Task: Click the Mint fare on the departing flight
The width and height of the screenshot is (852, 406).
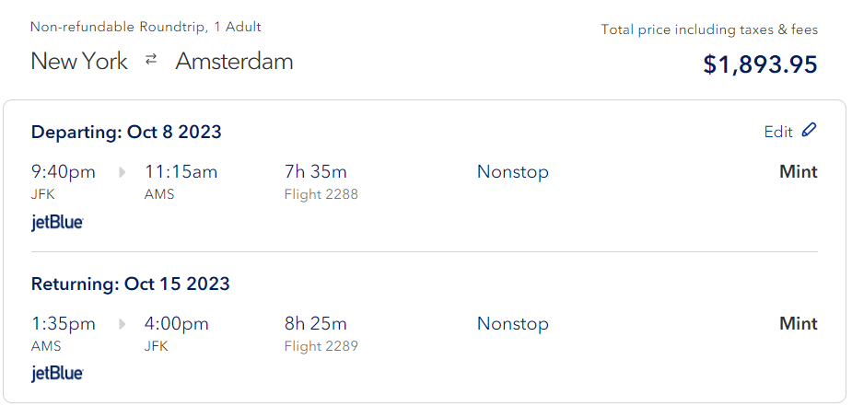Action: tap(798, 172)
